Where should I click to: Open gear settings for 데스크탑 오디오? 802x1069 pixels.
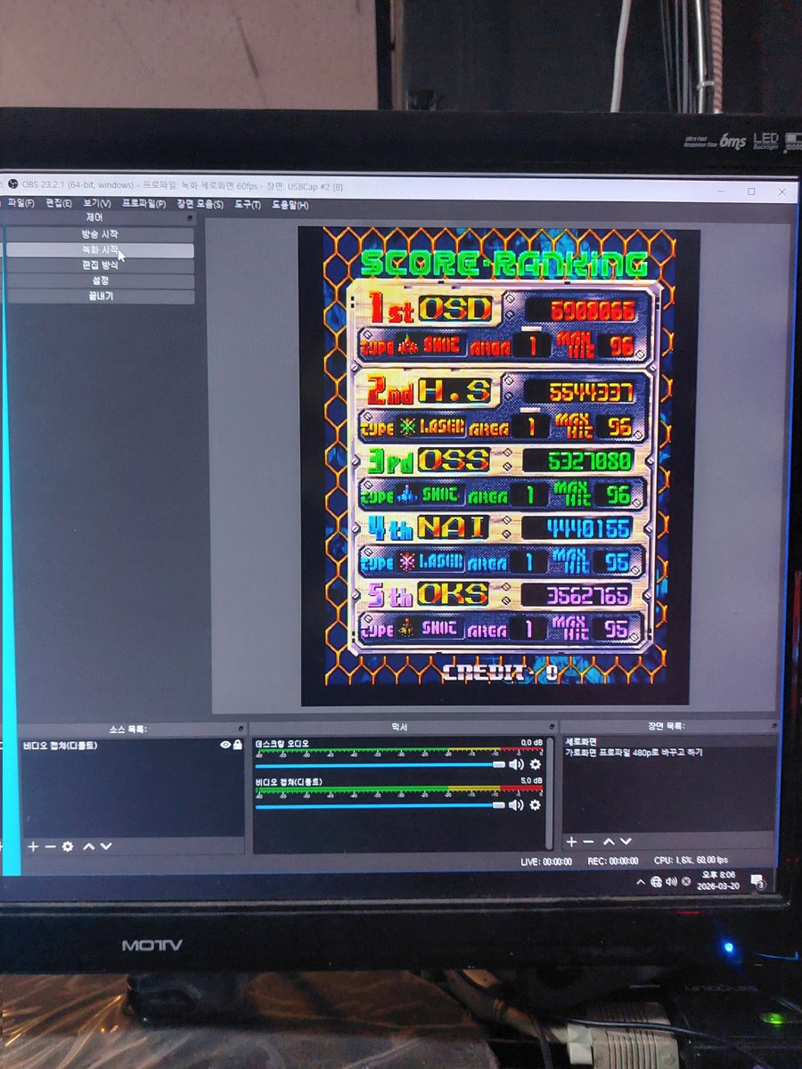pyautogui.click(x=536, y=764)
